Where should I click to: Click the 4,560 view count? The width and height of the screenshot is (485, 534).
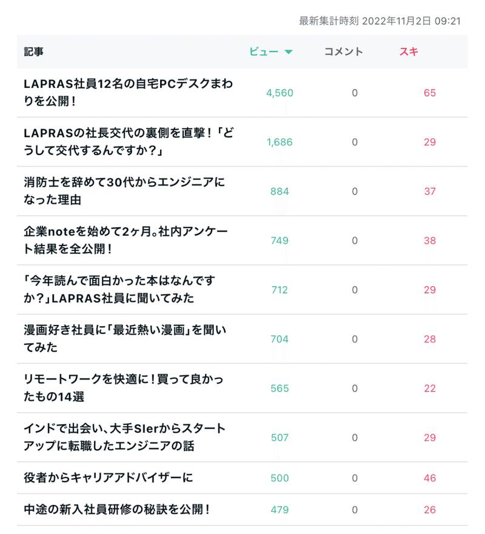(x=279, y=93)
